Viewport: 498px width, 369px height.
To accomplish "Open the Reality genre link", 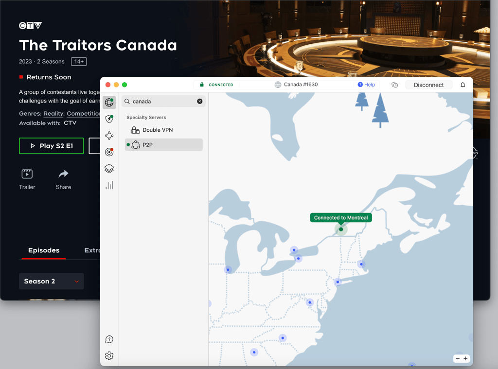I will pyautogui.click(x=53, y=114).
